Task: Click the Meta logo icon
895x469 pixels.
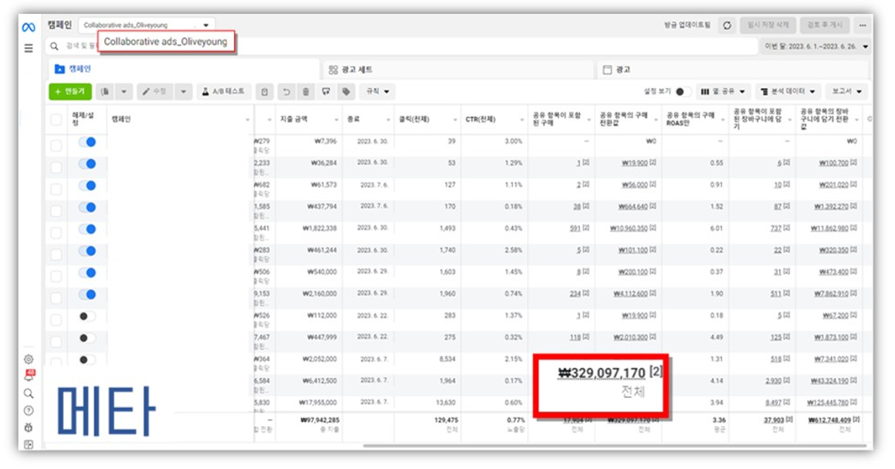Action: (x=29, y=27)
